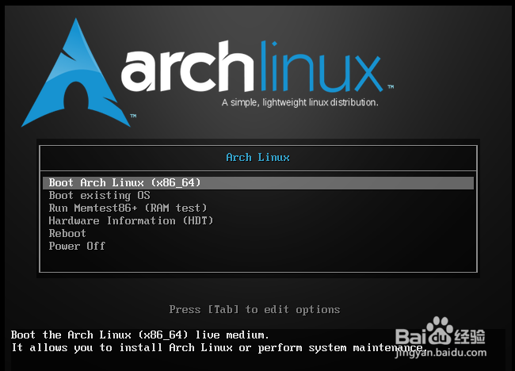The width and height of the screenshot is (515, 371).
Task: Select the Reboot menu entry
Action: click(x=67, y=233)
